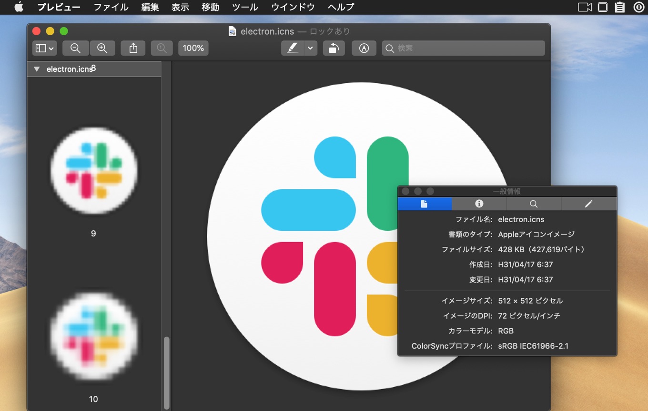648x411 pixels.
Task: Open the Share menu button
Action: tap(133, 48)
